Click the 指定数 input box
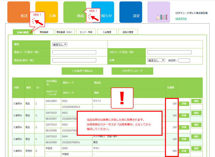The image size is (215, 157). 184,60
